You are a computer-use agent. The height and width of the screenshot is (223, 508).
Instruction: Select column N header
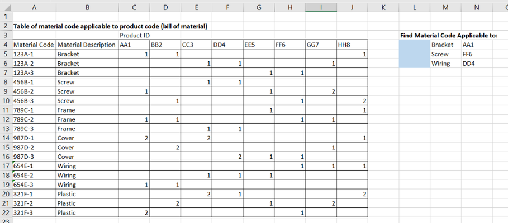point(477,8)
